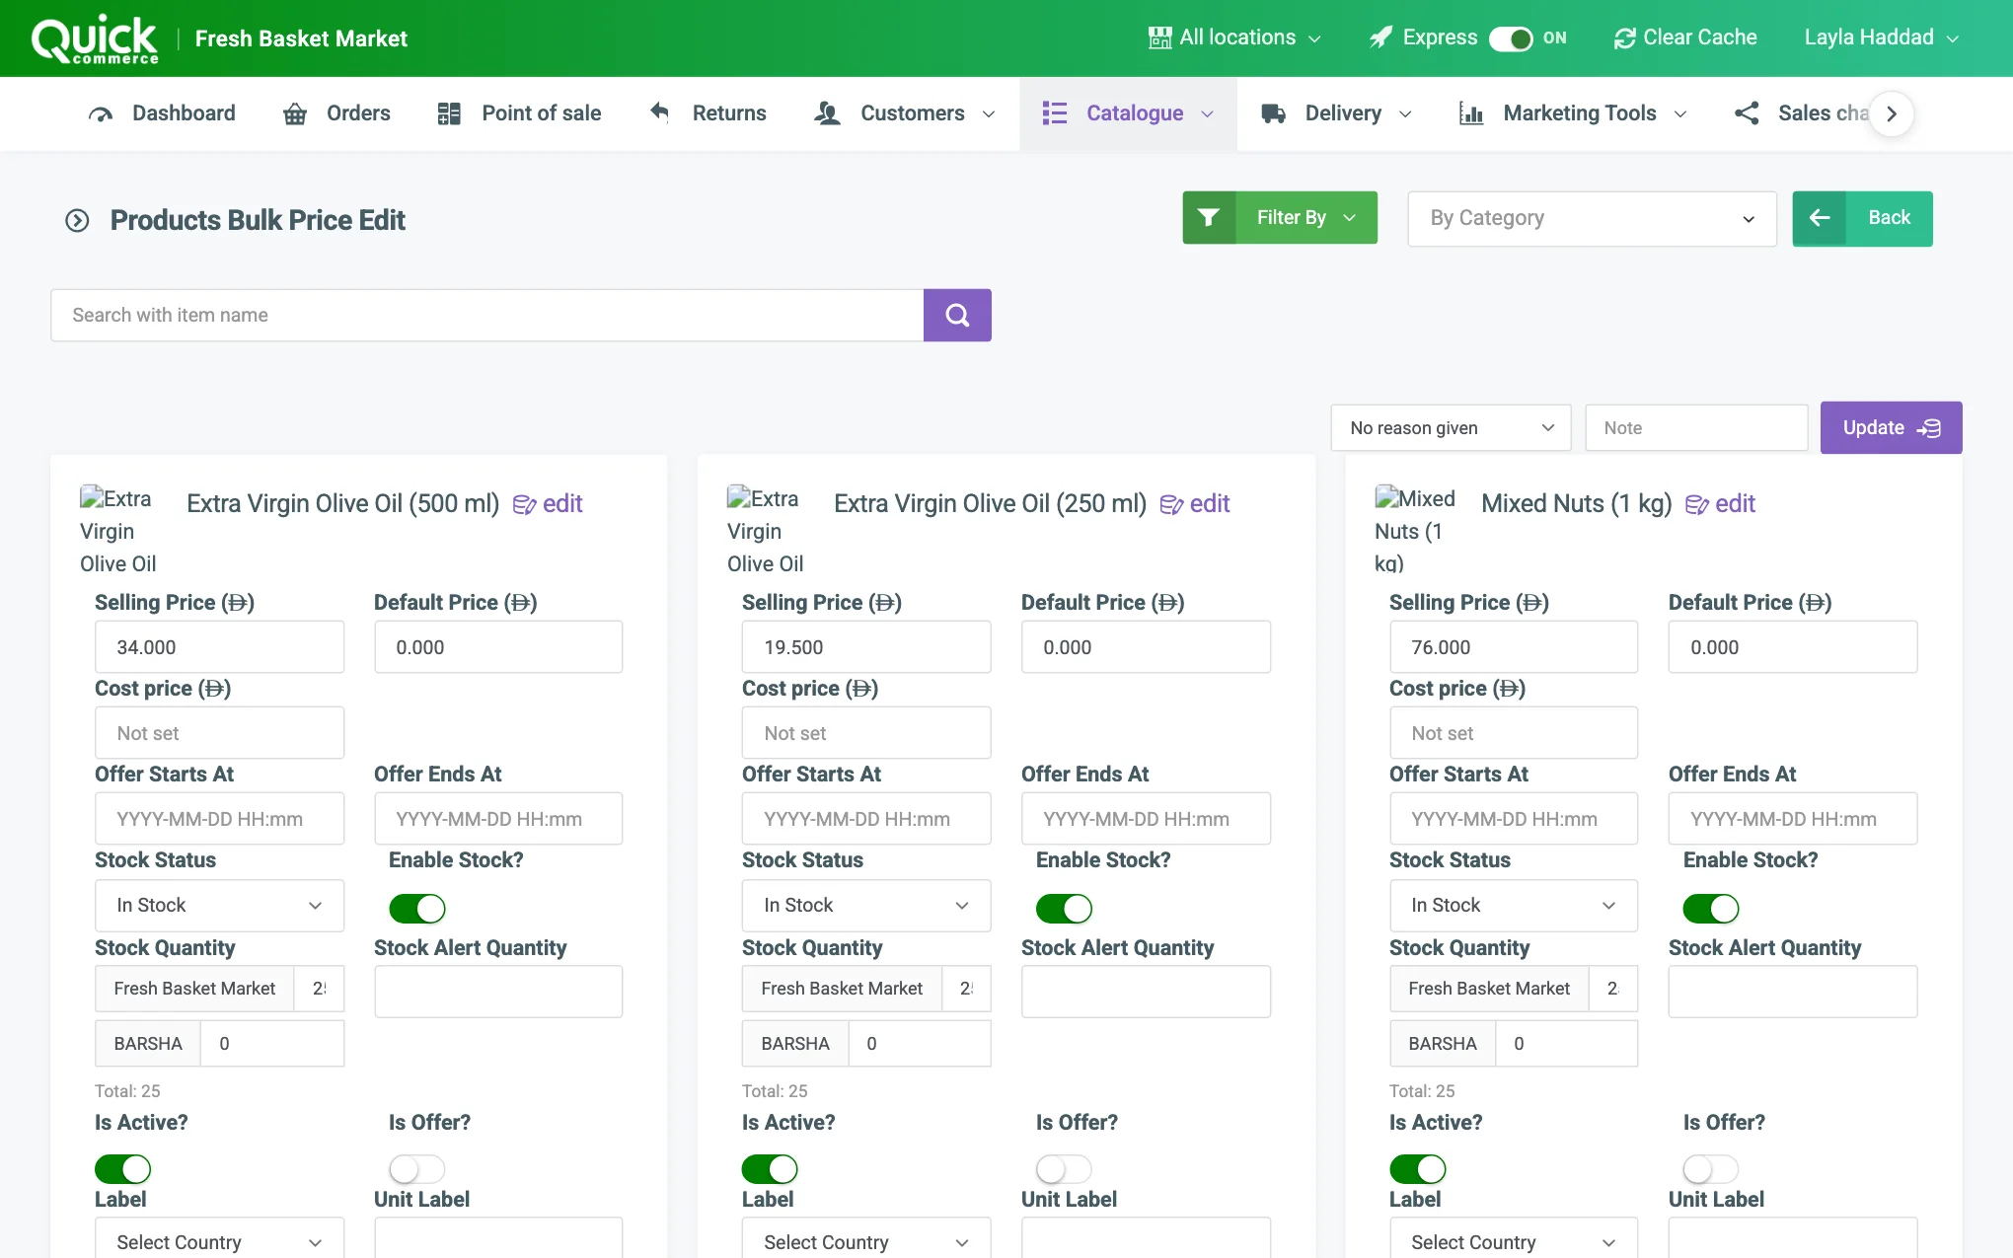Open Stock Status dropdown for Olive Oil (500 ml)
The image size is (2013, 1258).
pyautogui.click(x=219, y=906)
